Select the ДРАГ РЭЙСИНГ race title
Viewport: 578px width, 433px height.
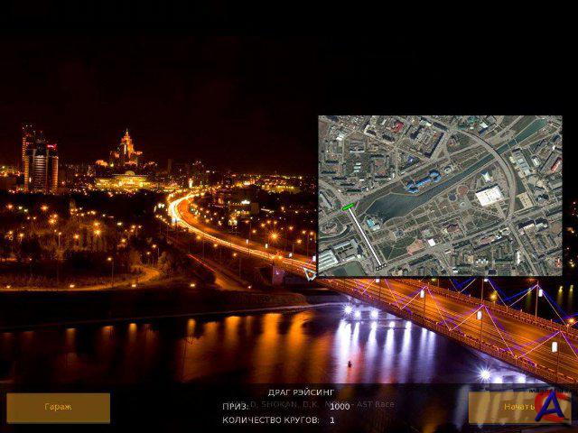(x=301, y=392)
